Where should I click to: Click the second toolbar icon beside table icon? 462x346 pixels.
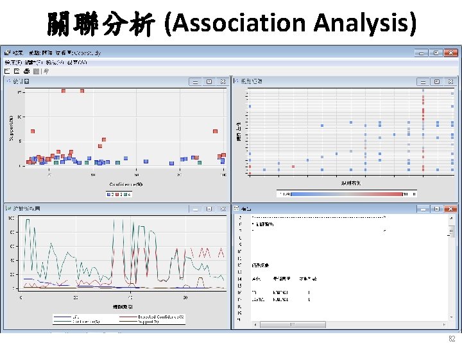(x=17, y=71)
